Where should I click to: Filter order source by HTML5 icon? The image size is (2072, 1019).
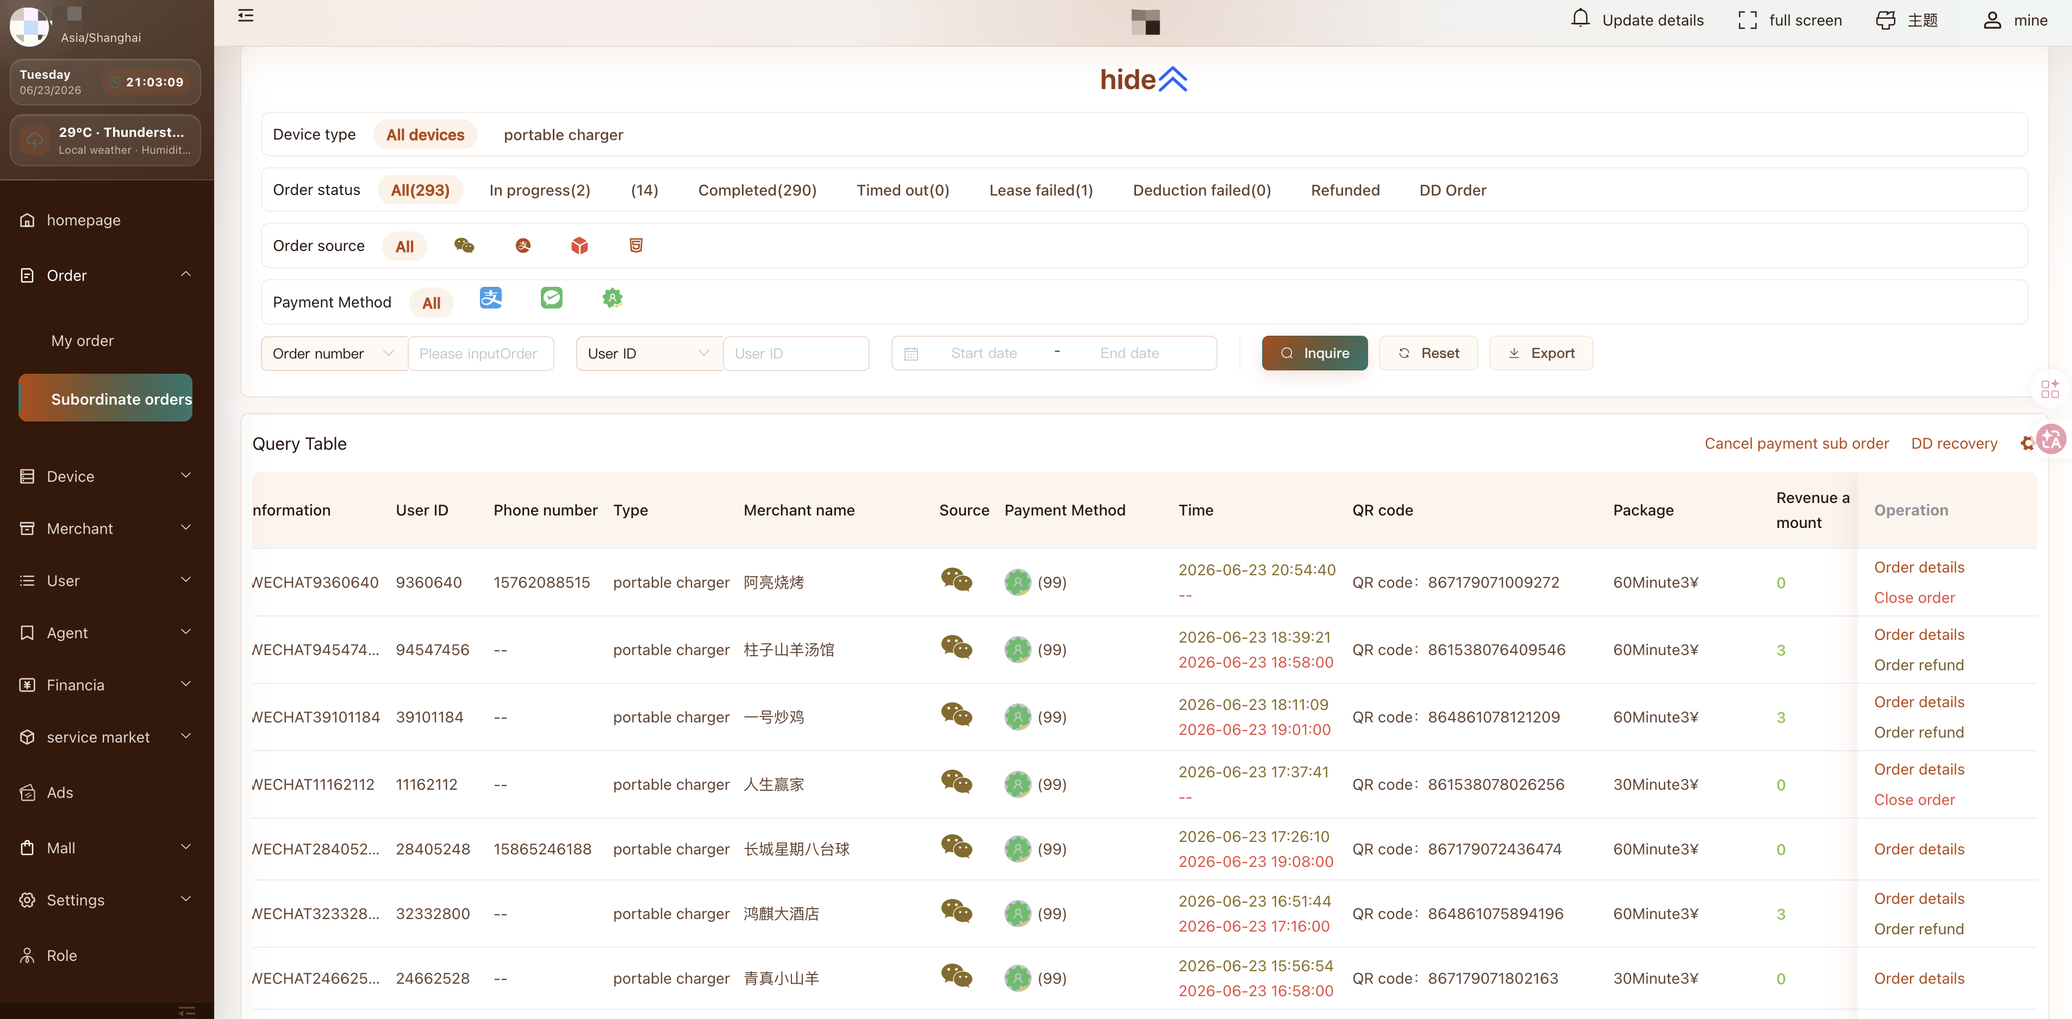click(636, 246)
